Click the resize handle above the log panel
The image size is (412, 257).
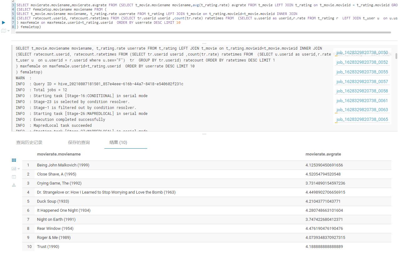coord(204,43)
